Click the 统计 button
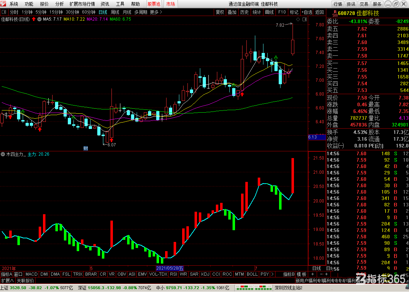 pyautogui.click(x=257, y=12)
